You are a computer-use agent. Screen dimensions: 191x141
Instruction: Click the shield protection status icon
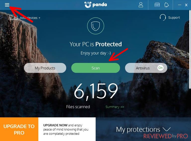[96, 26]
